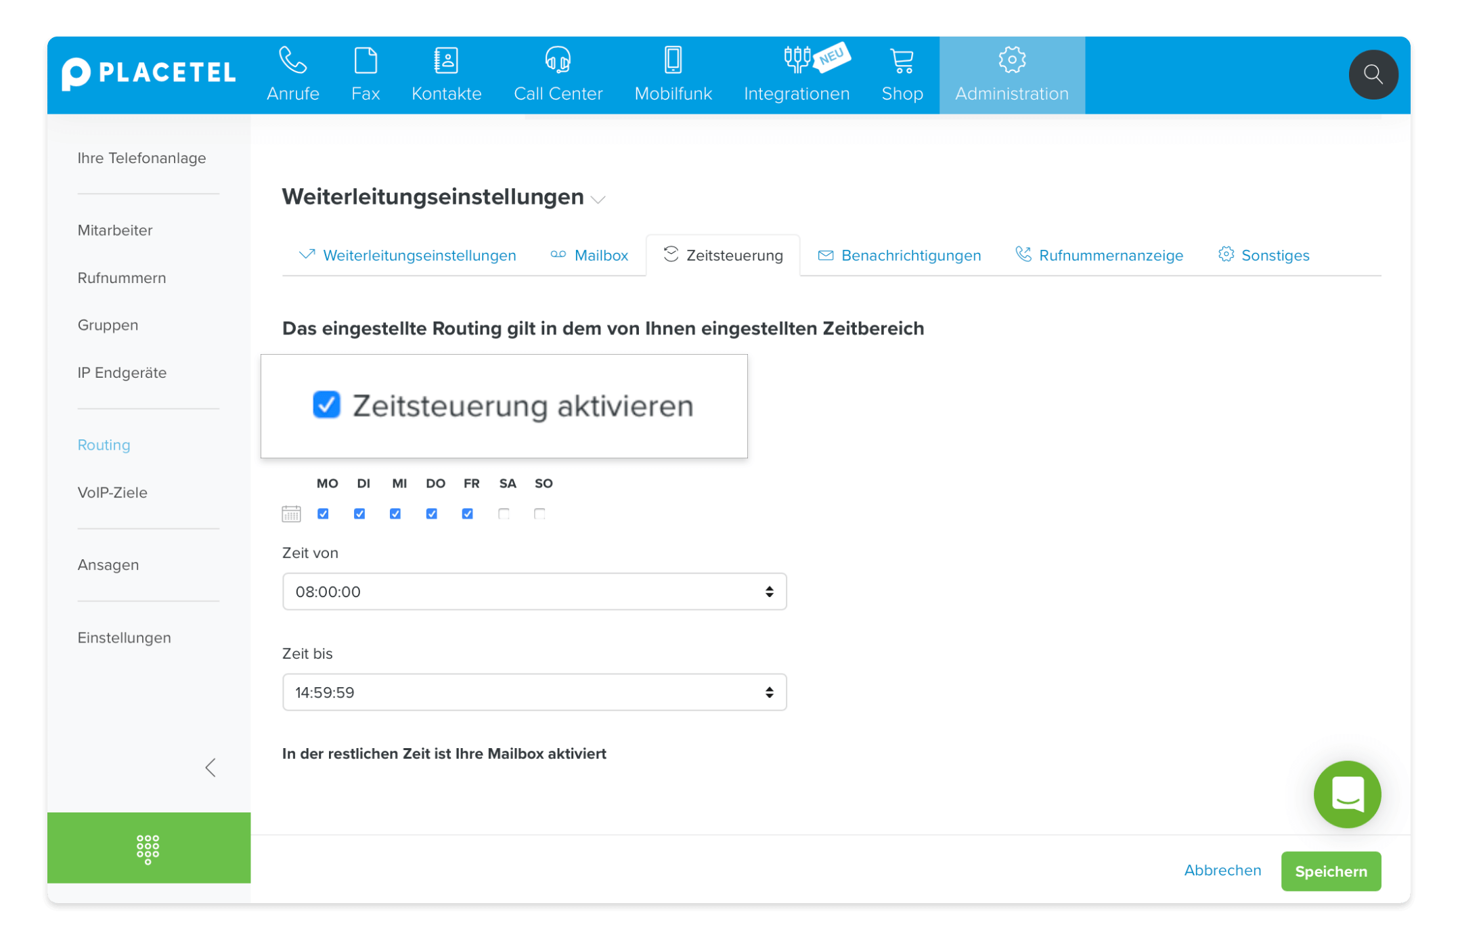Viewport: 1458px width, 937px height.
Task: Toggle the DO weekday checkbox
Action: (x=431, y=514)
